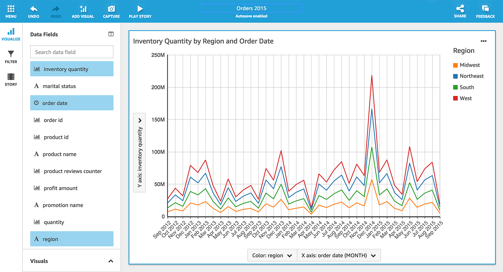Select the profit amount data field
Screen dimensions: 503x272
point(61,188)
